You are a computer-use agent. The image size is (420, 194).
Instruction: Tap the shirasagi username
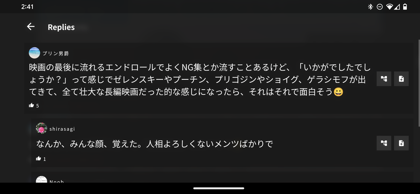point(62,129)
